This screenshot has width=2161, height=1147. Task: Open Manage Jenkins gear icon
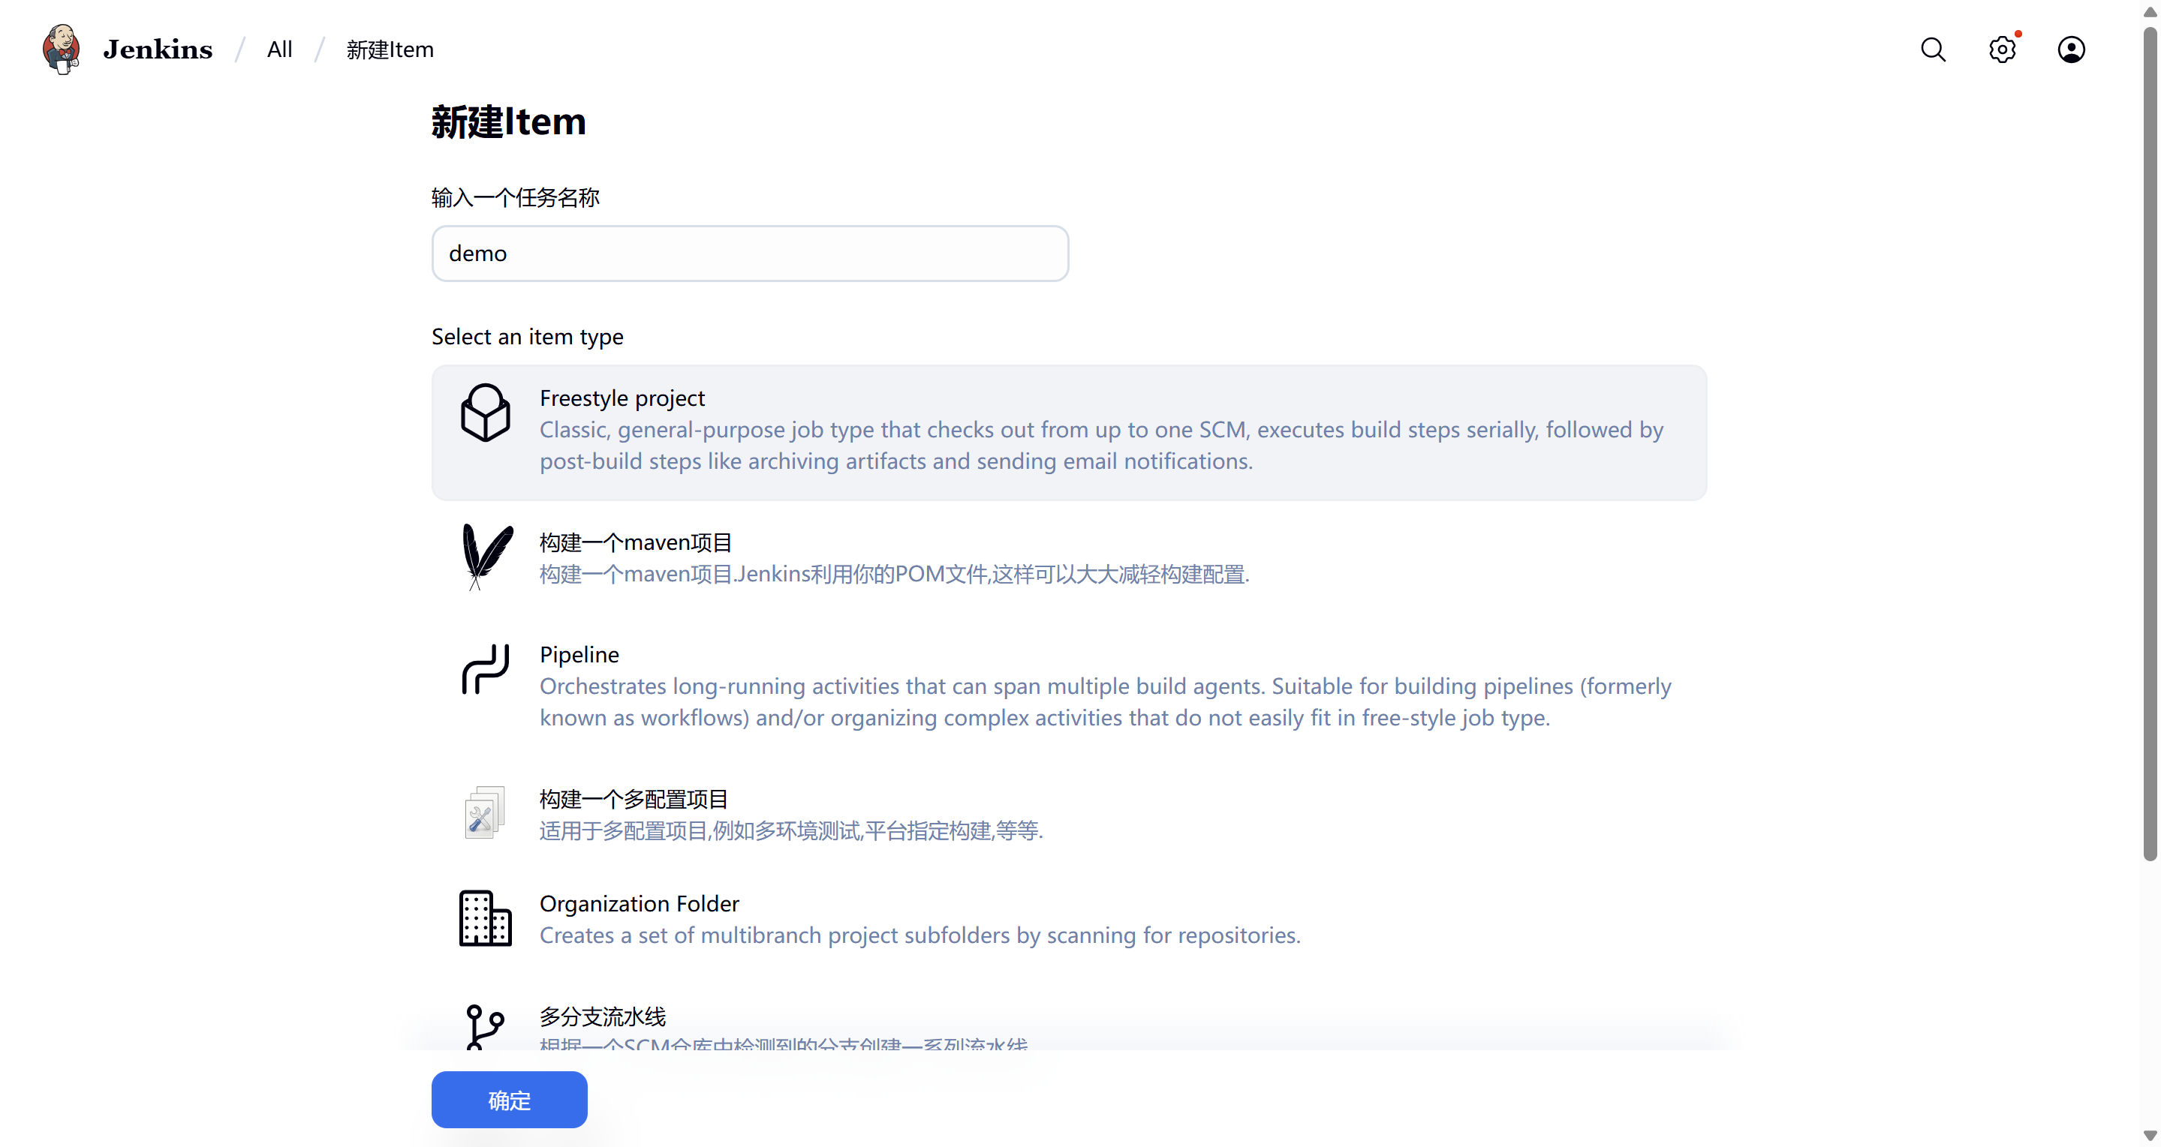[2002, 50]
